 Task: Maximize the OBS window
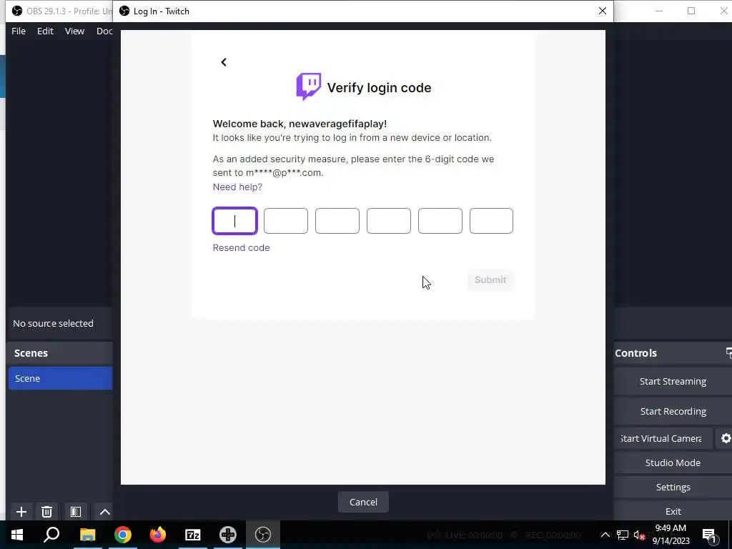coord(691,11)
